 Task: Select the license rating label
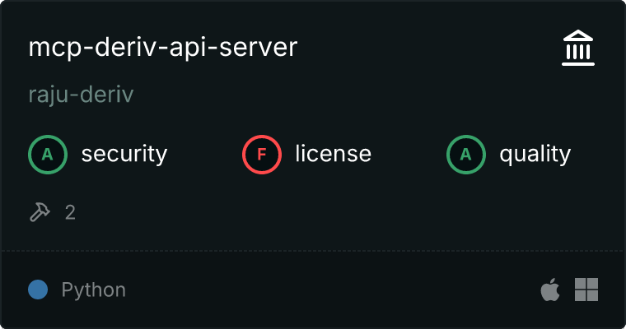pyautogui.click(x=333, y=154)
